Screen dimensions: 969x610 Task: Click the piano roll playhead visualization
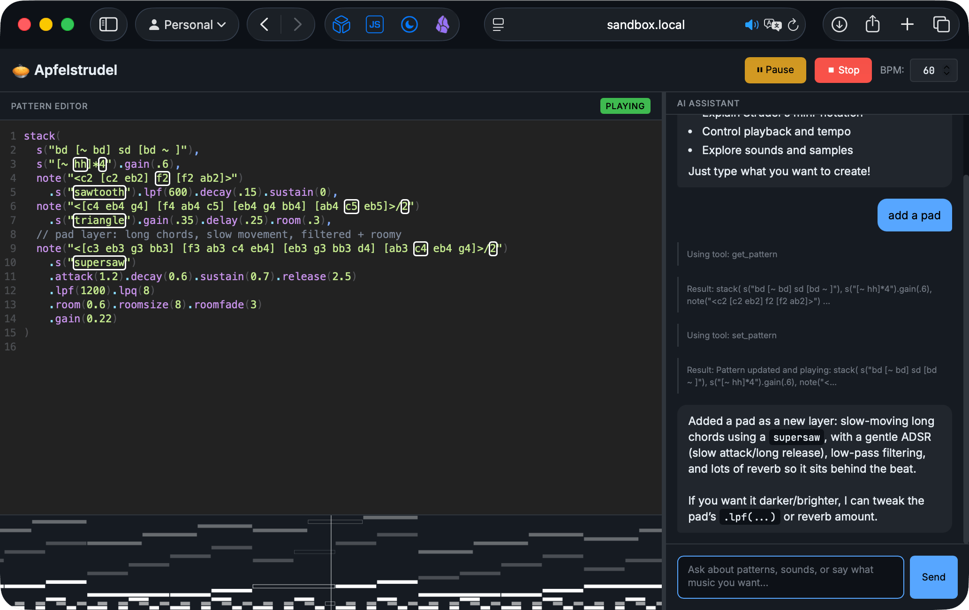click(x=331, y=562)
